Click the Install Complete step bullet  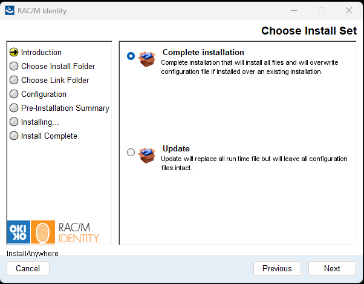pyautogui.click(x=14, y=136)
